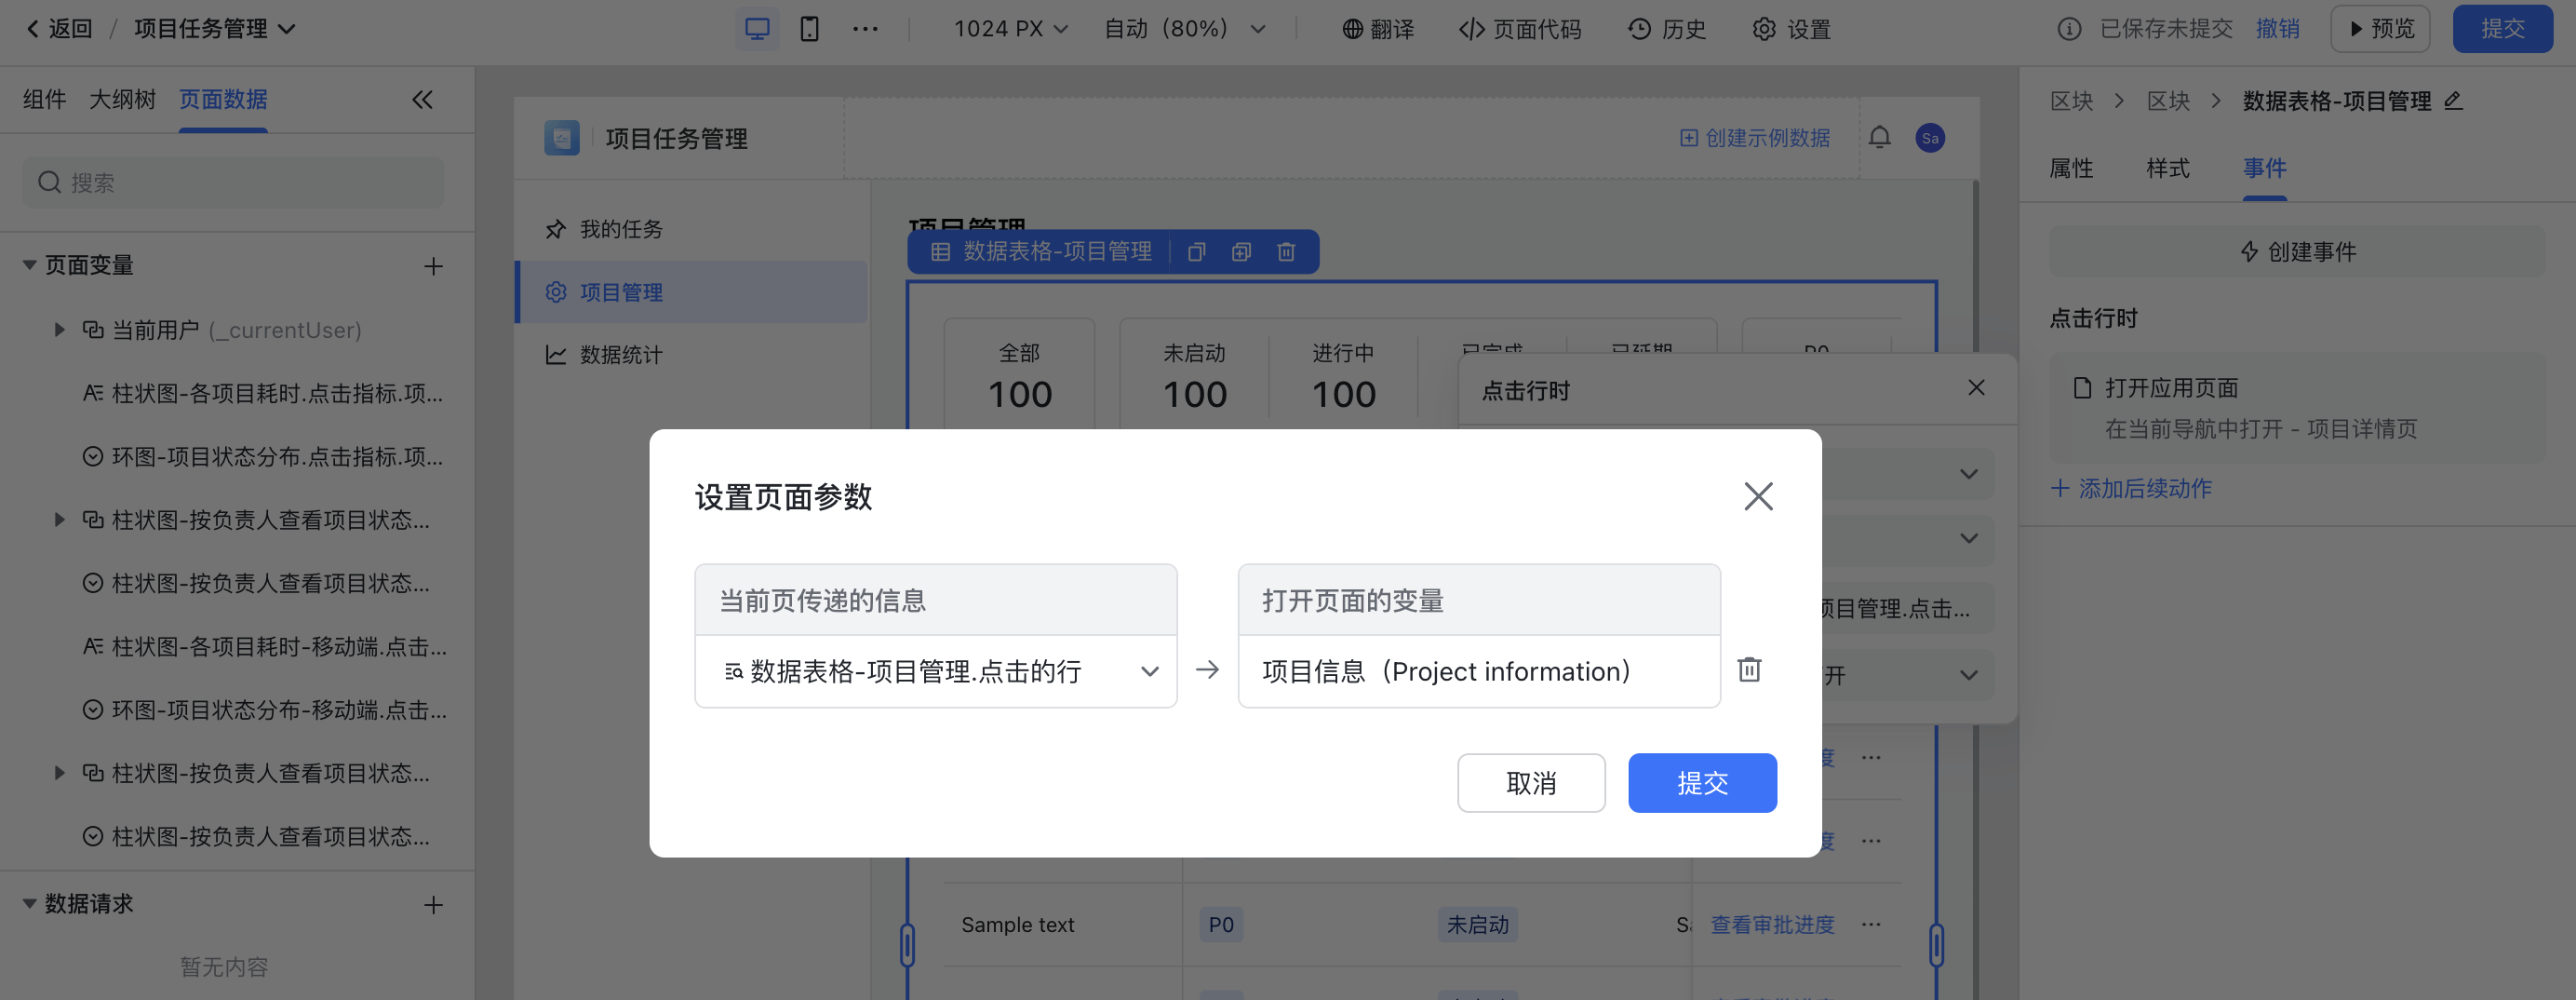Collapse the 页面变量 section
Screen dimensions: 2576x1000
[x=29, y=266]
